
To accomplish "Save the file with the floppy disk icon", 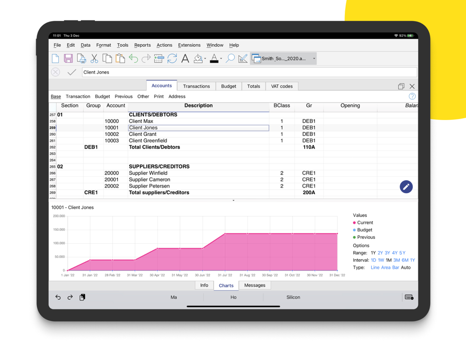I will click(x=69, y=59).
